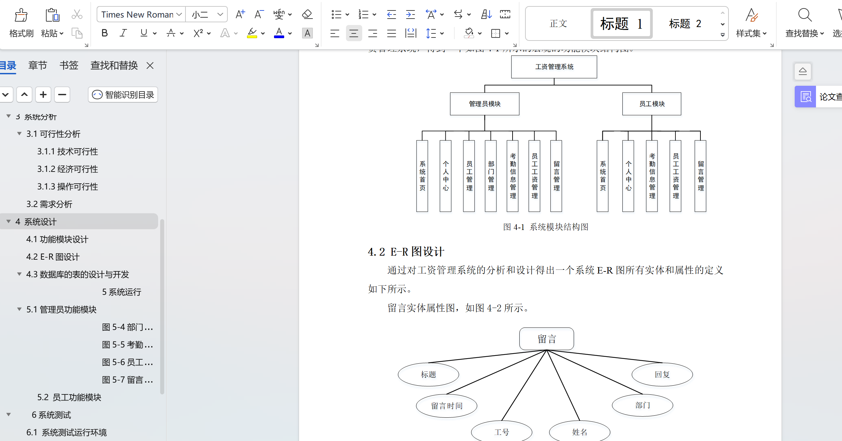Open the Times New Roman font dropdown

tap(179, 15)
